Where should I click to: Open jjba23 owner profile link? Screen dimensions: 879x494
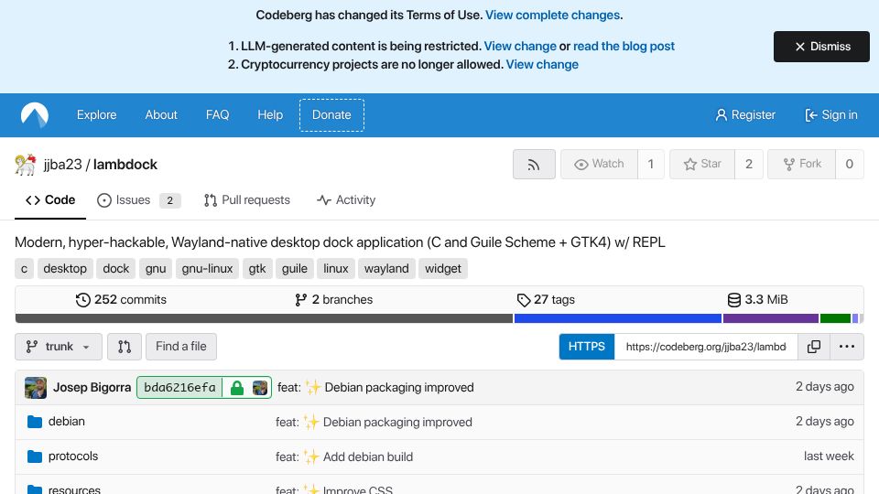[x=63, y=165]
